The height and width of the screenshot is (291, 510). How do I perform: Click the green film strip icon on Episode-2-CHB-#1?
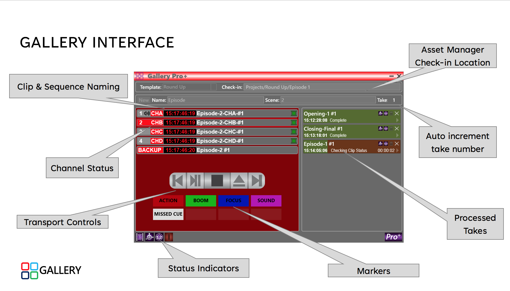294,123
